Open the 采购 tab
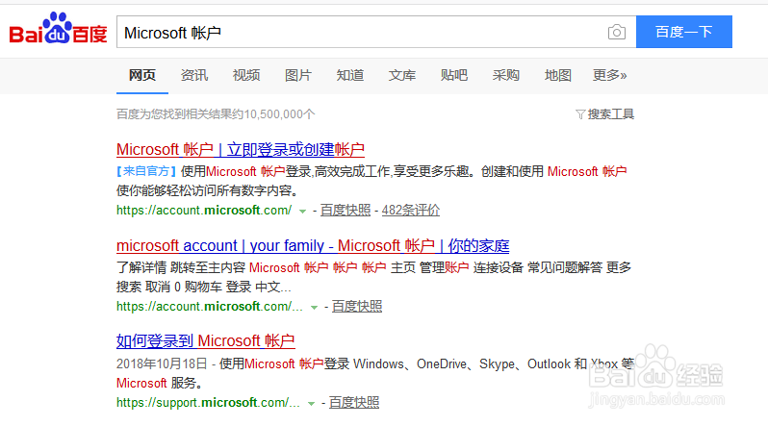The height and width of the screenshot is (426, 768). tap(505, 75)
